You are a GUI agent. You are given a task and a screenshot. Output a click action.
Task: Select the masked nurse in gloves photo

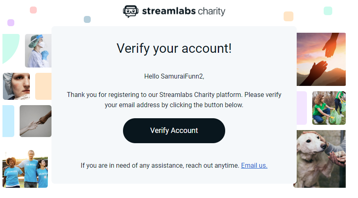coord(38,51)
